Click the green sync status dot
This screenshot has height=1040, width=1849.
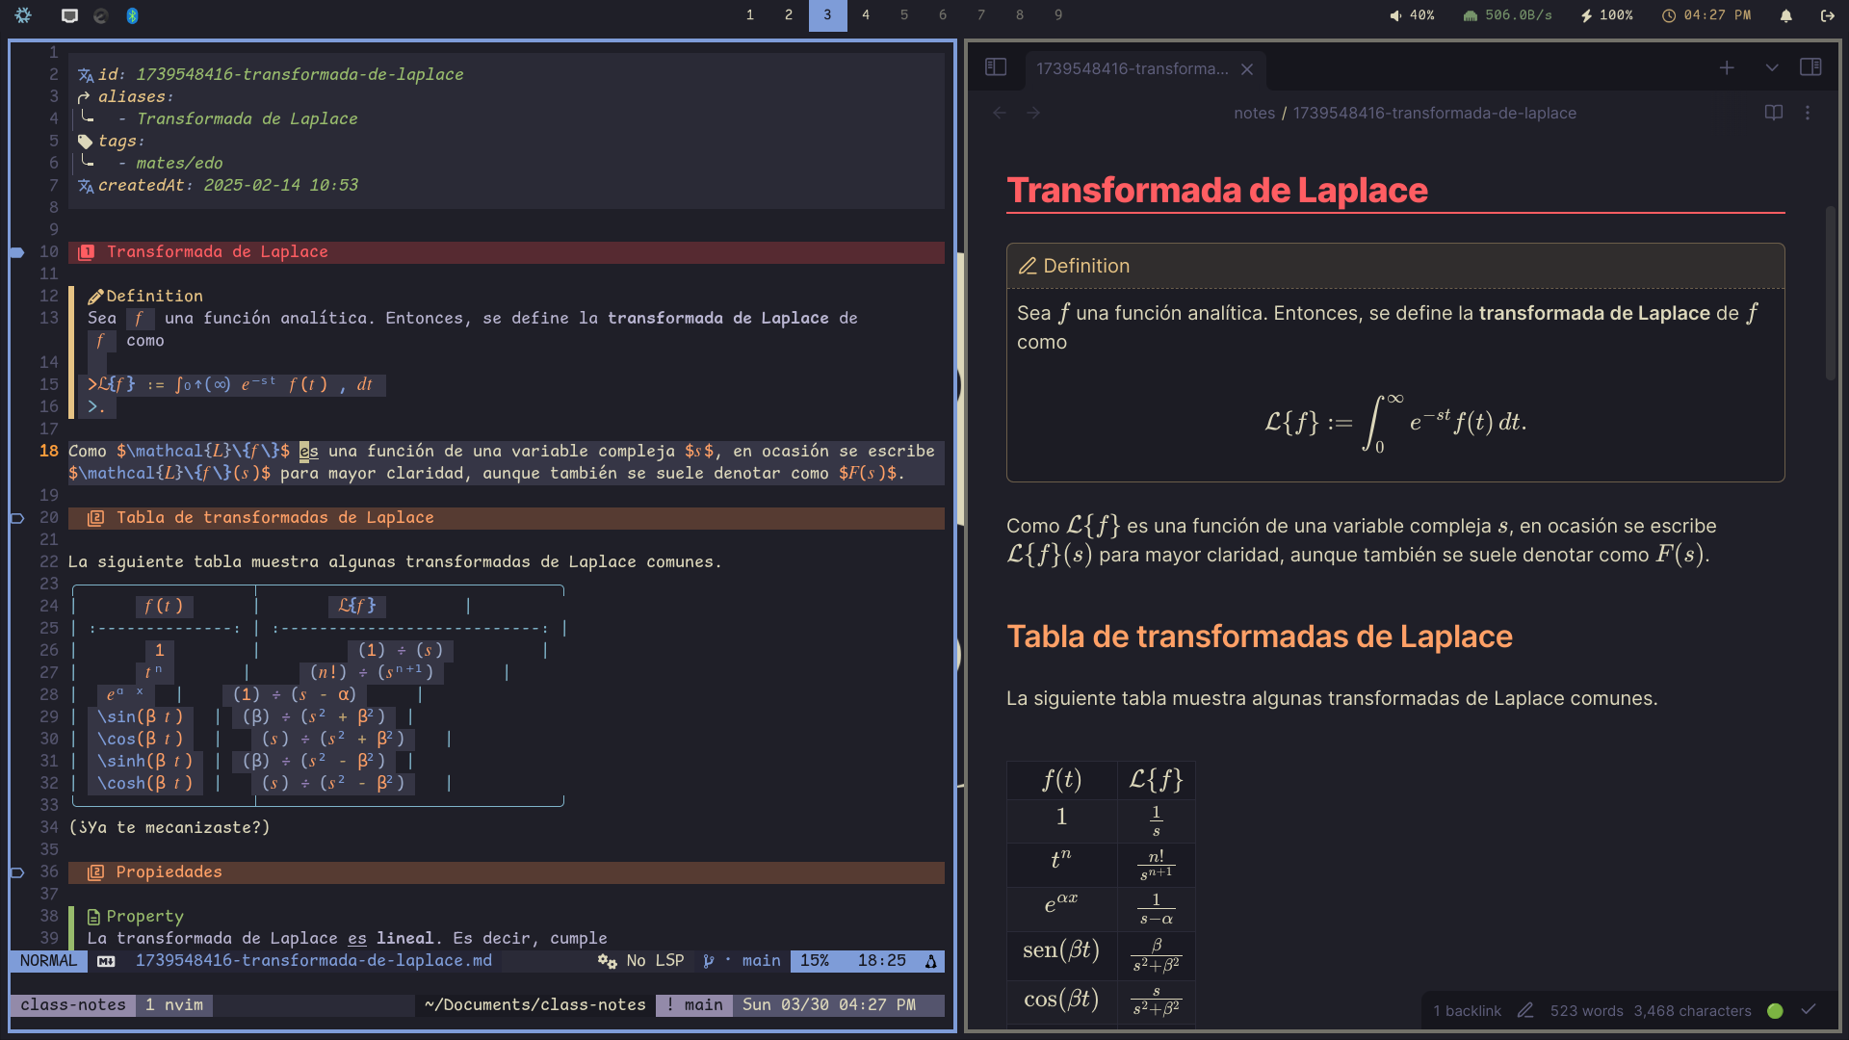(1775, 1010)
